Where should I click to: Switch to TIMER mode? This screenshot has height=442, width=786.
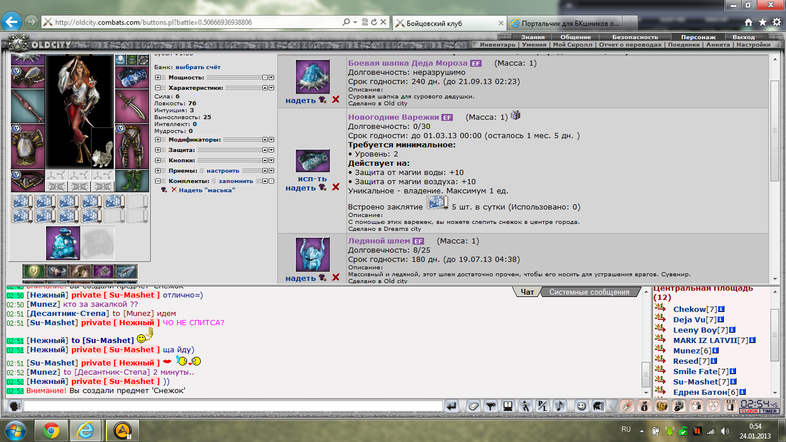tap(769, 411)
